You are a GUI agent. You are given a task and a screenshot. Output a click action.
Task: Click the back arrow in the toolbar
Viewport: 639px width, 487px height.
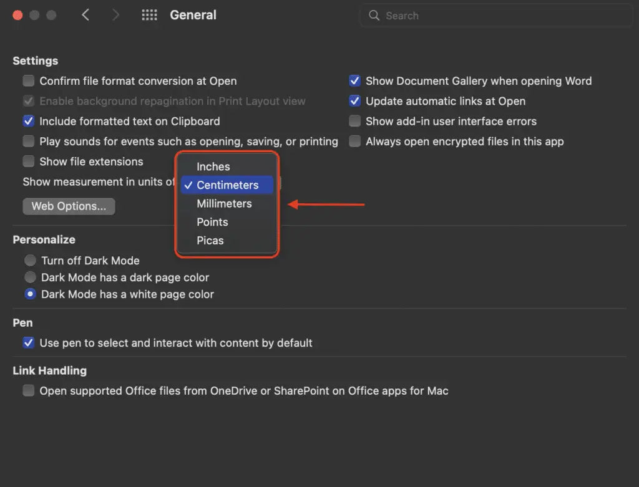85,15
